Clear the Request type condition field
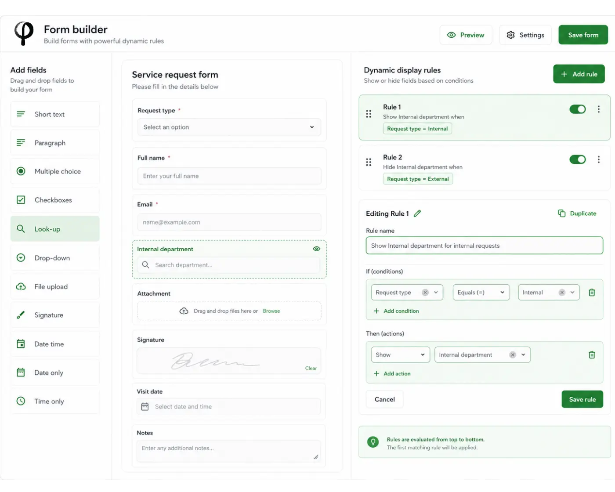Image resolution: width=615 pixels, height=492 pixels. click(425, 293)
